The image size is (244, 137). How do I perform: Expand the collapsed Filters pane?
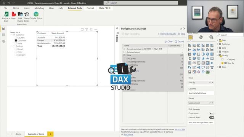point(117,28)
